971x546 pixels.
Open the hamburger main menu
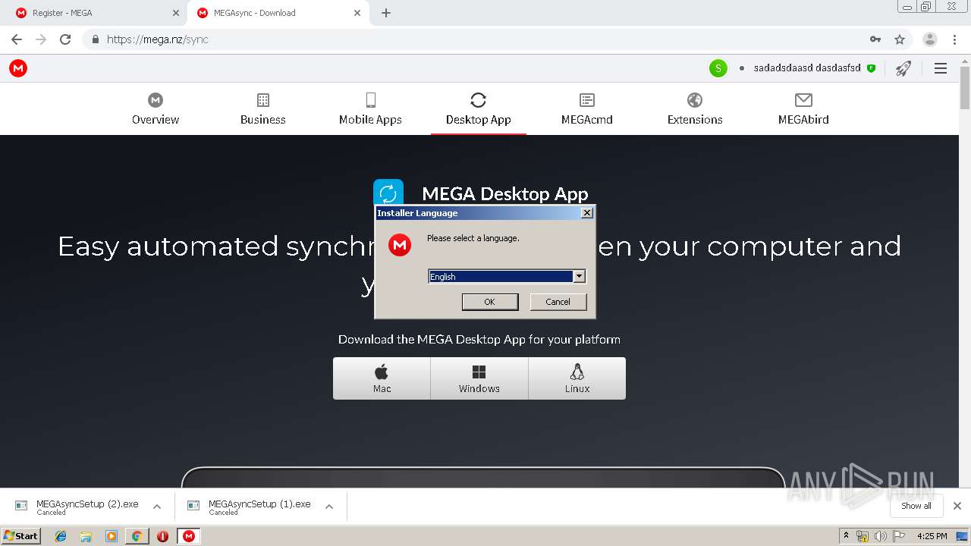[941, 68]
